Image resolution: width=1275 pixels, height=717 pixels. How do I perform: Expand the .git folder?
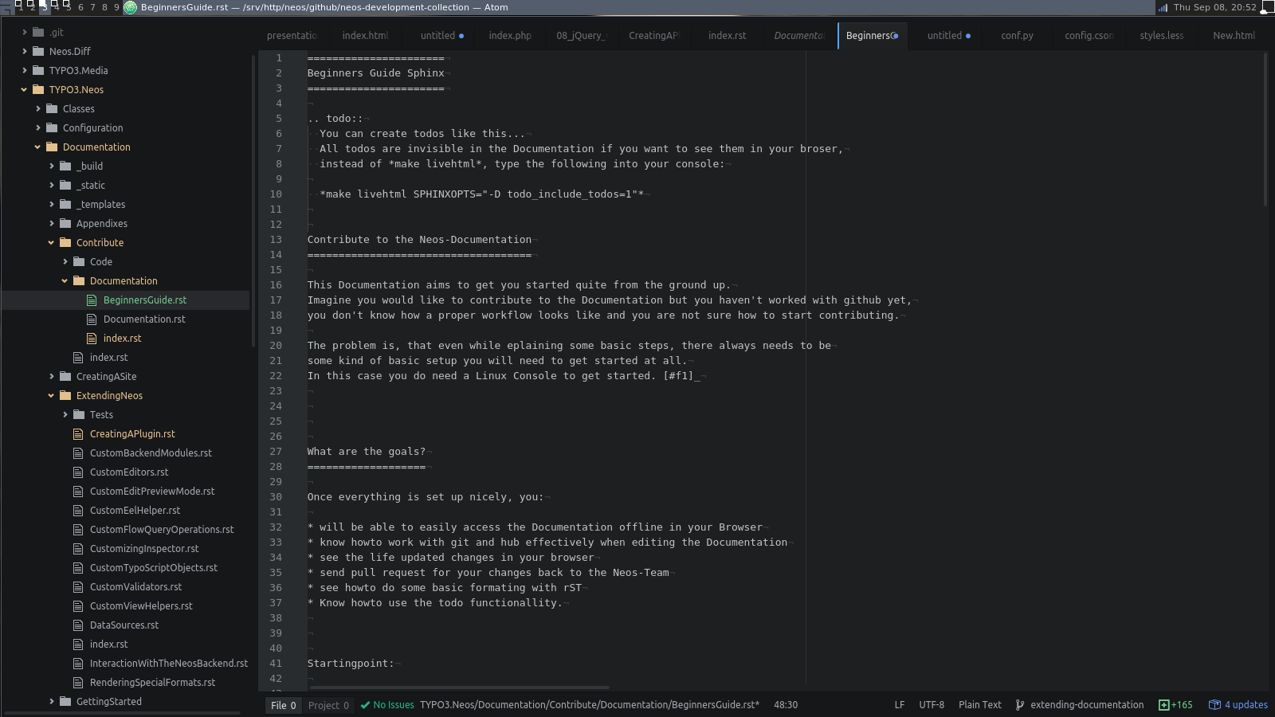point(25,32)
